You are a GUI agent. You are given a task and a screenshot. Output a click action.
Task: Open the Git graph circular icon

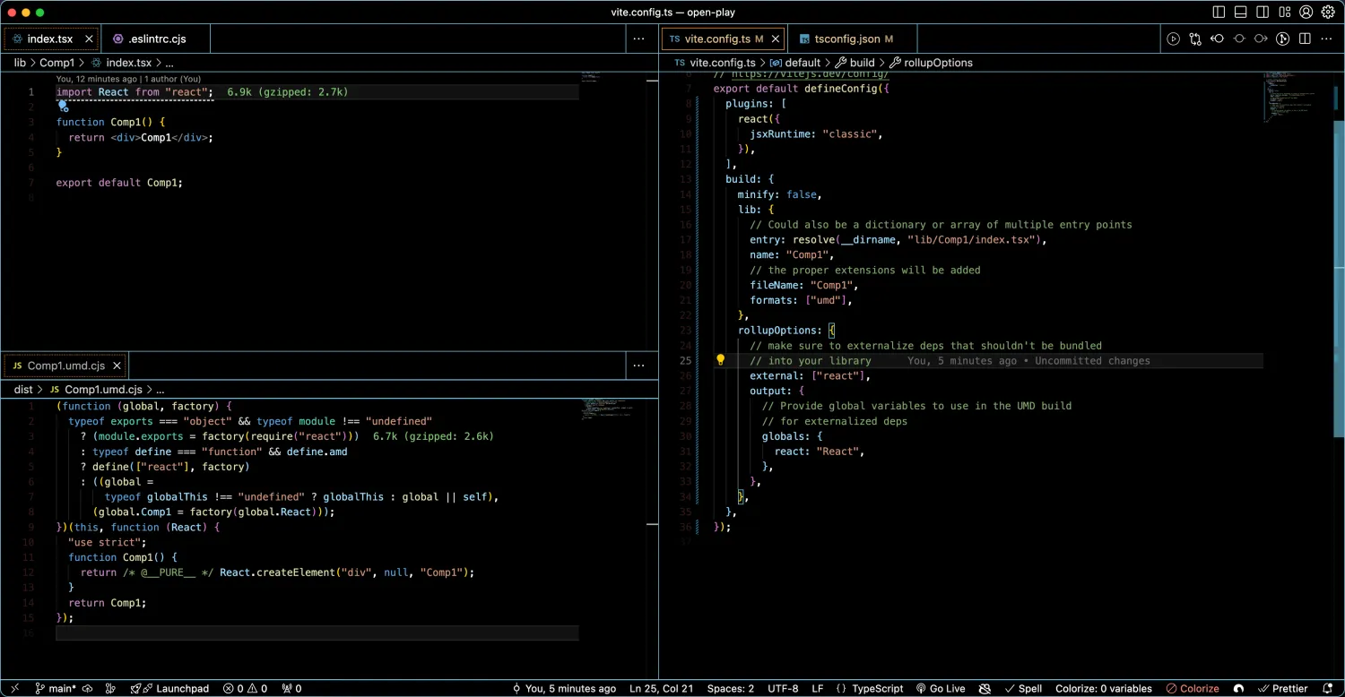point(1283,39)
